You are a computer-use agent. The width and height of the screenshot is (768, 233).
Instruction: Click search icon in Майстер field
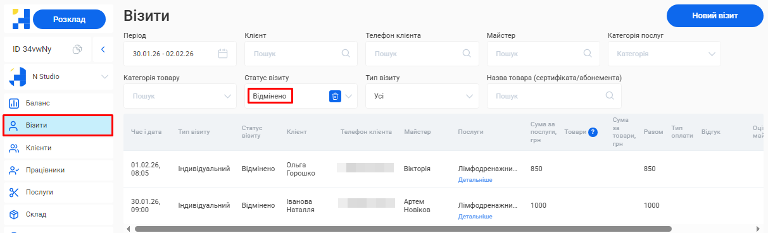587,54
